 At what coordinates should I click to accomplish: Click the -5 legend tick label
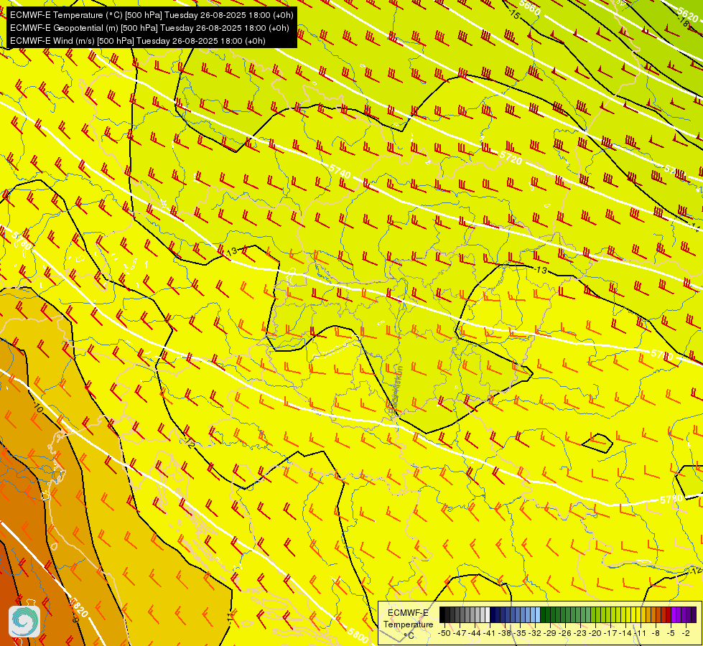tap(671, 633)
